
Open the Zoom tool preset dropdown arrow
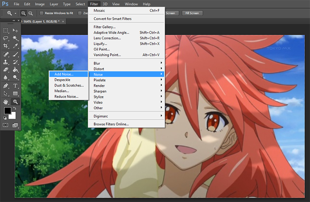click(15, 13)
